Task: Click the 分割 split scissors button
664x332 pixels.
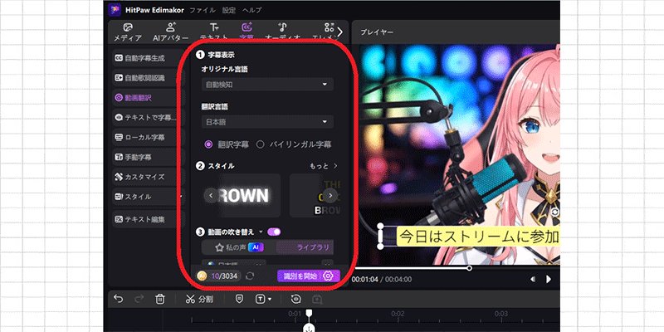Action: pos(199,299)
